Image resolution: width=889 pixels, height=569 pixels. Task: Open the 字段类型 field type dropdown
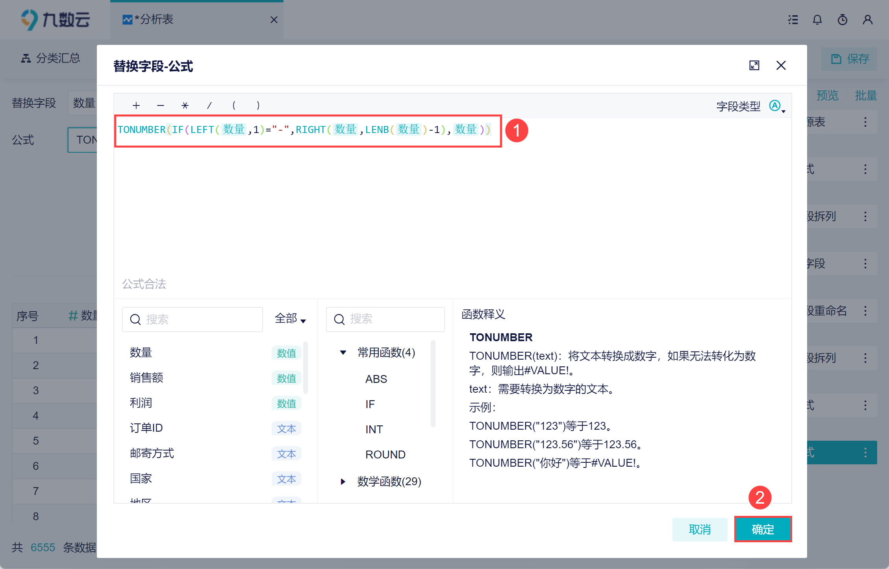pyautogui.click(x=777, y=106)
